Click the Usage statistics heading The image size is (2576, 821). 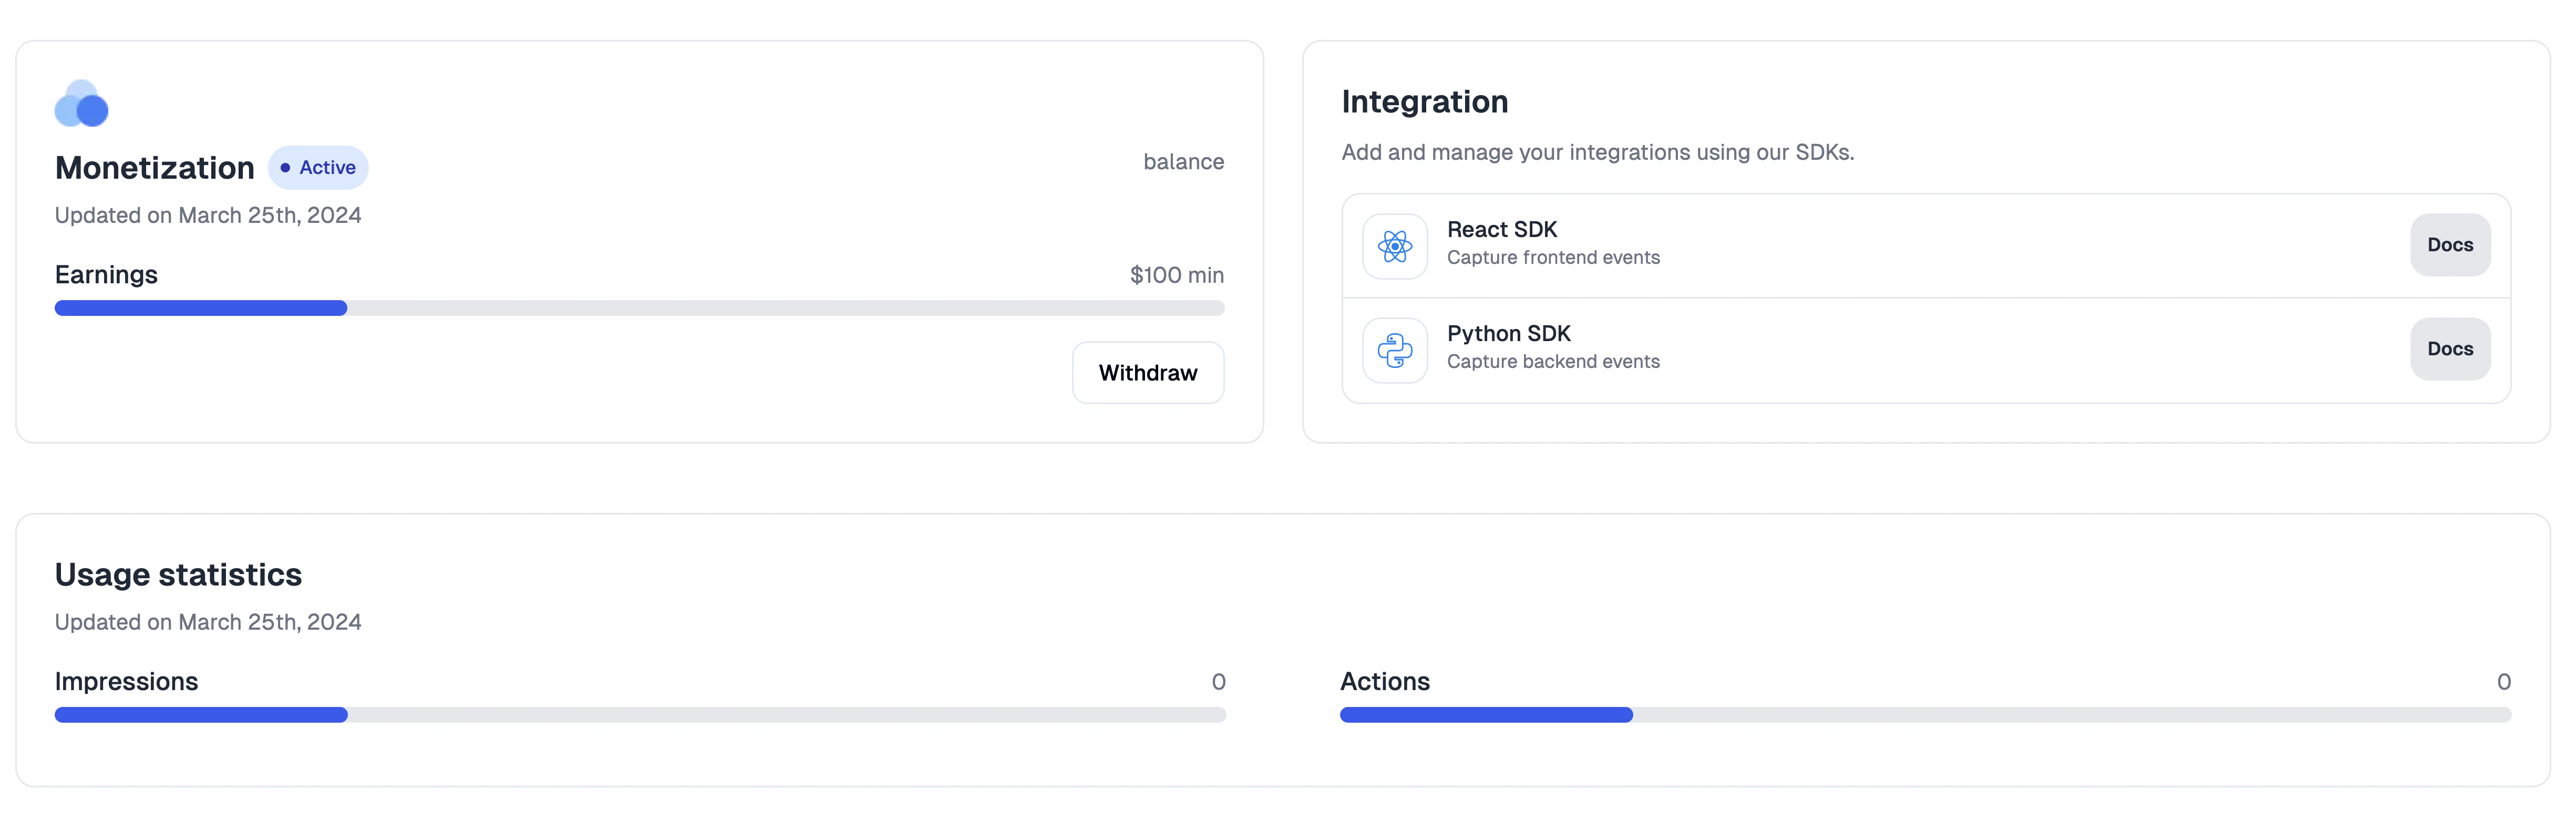tap(178, 575)
